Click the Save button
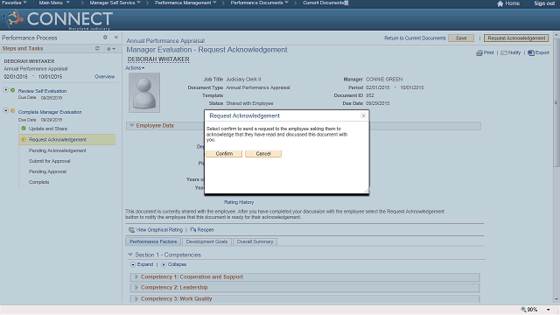 tap(461, 38)
